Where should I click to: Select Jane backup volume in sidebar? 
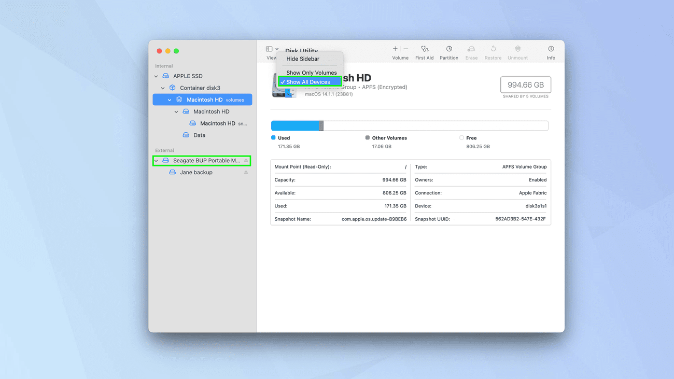196,173
